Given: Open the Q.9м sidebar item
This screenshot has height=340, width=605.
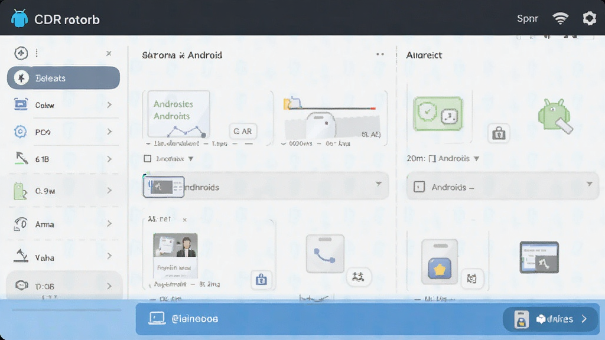Looking at the screenshot, I should click(63, 191).
